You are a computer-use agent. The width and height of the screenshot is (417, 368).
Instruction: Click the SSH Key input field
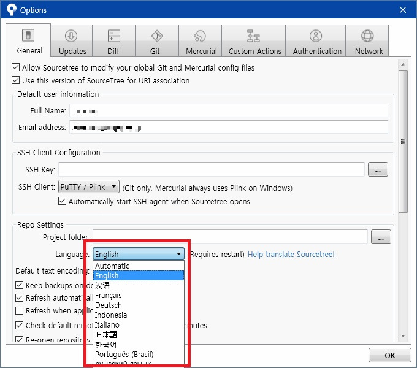tap(212, 169)
